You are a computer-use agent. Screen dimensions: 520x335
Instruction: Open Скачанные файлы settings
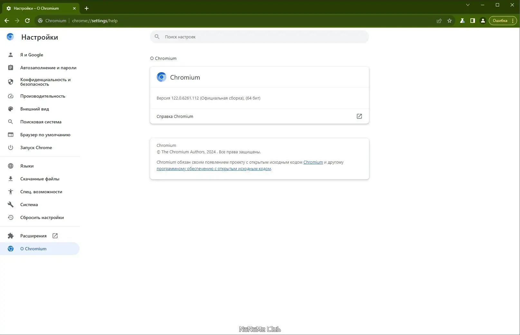pos(40,179)
